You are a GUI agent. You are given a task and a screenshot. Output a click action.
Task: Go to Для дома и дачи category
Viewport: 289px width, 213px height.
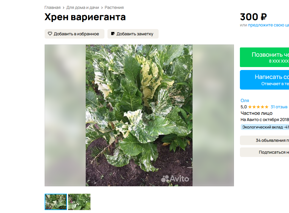(82, 7)
